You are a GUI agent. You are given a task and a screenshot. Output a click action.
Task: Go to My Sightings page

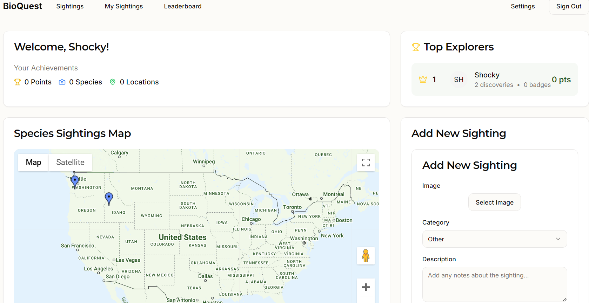point(124,6)
